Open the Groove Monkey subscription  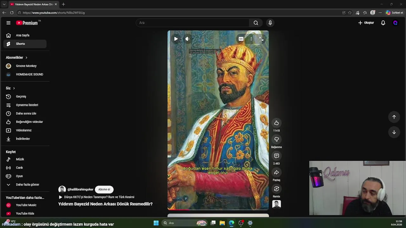(x=25, y=66)
